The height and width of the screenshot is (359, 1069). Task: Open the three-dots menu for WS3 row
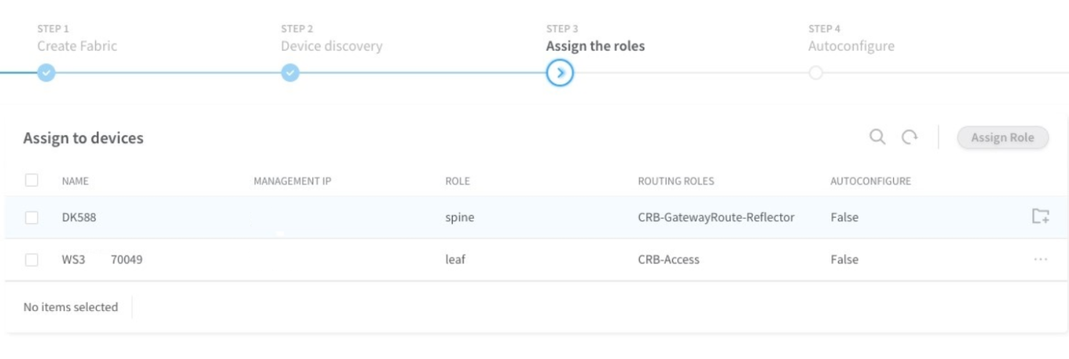tap(1040, 260)
